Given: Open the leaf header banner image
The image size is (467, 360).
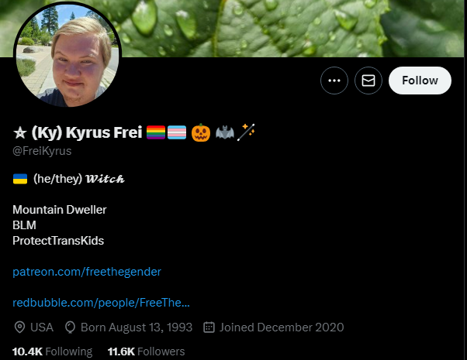Looking at the screenshot, I should point(292,28).
